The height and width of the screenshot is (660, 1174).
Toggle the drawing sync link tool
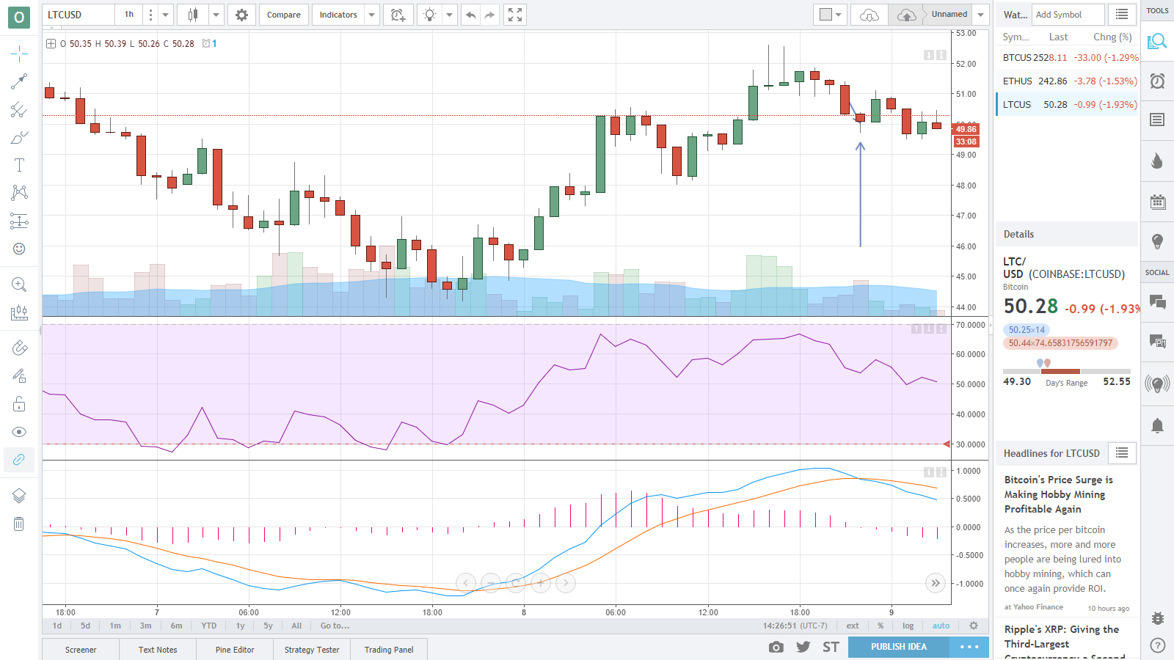click(19, 460)
